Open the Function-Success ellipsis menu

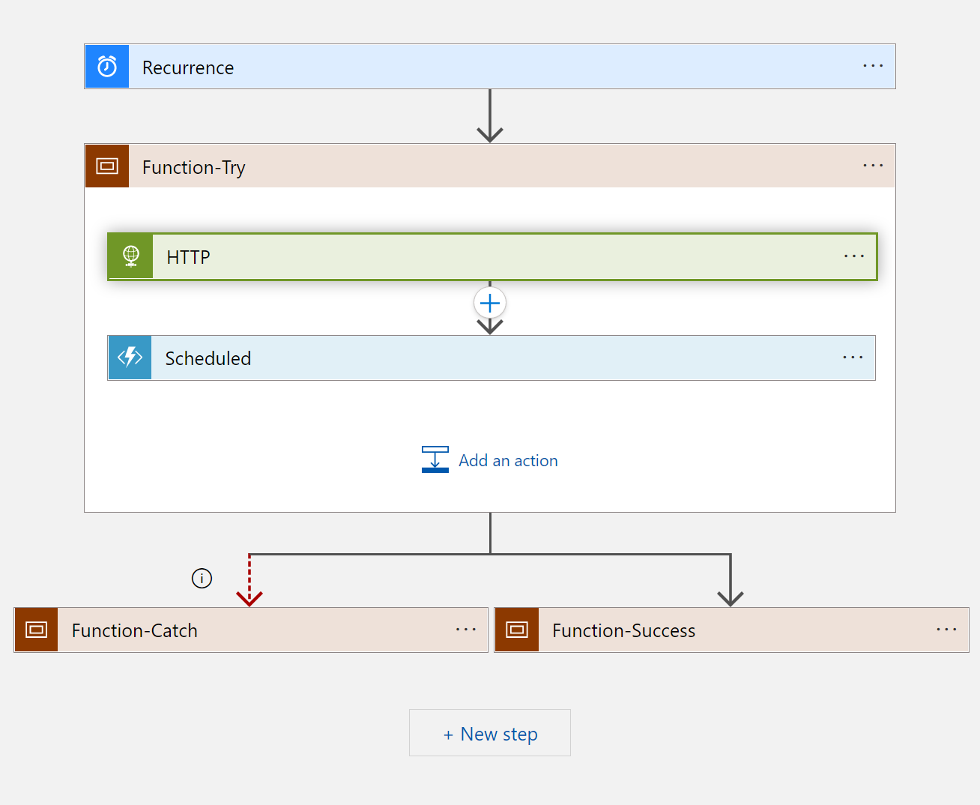click(946, 630)
